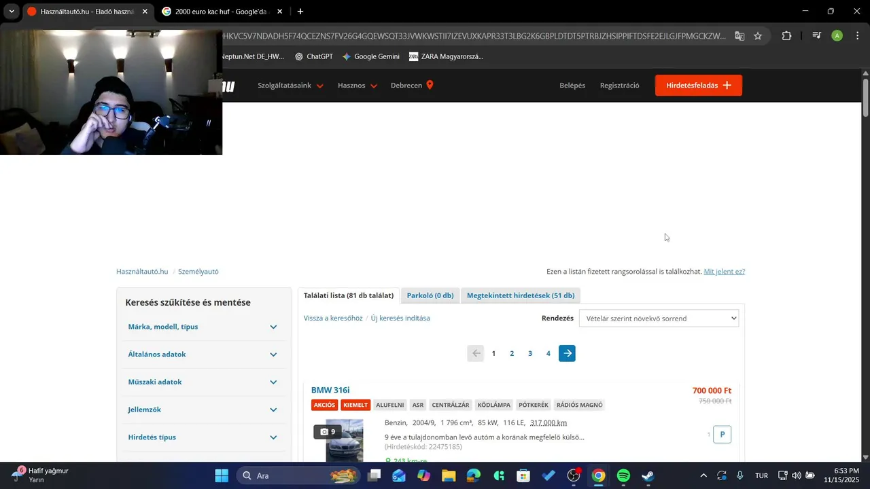The width and height of the screenshot is (870, 489).
Task: Click the Regisztráció link
Action: tap(619, 86)
